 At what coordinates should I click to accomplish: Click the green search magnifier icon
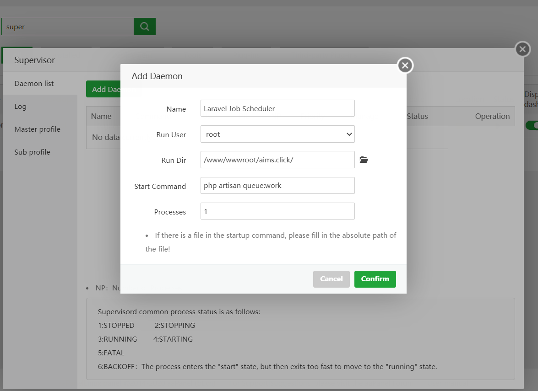pyautogui.click(x=144, y=27)
